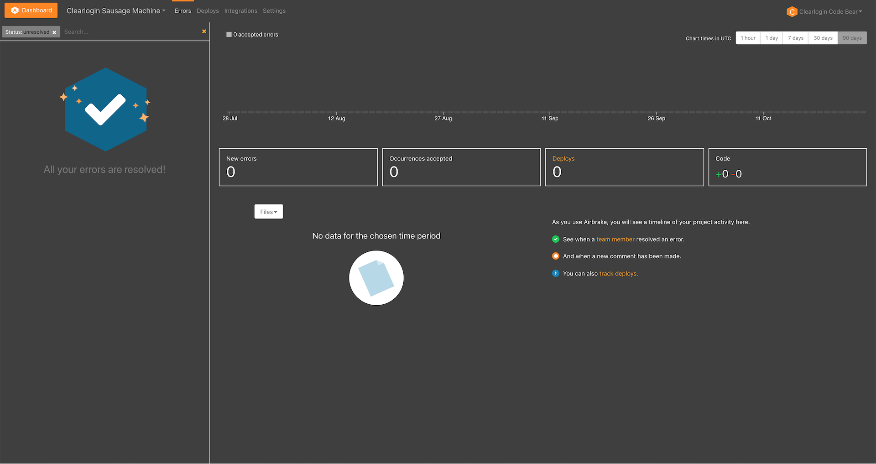Open the Integrations tab

click(240, 11)
